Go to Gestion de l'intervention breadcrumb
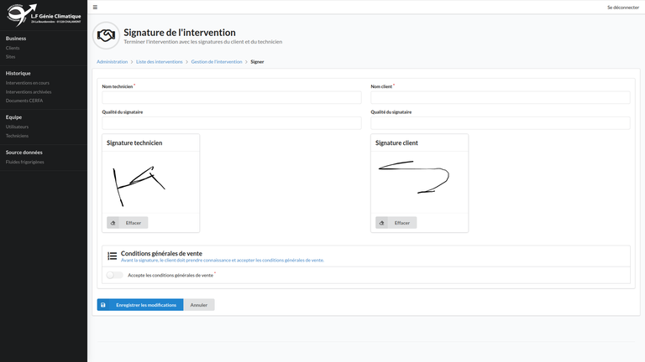Image resolution: width=645 pixels, height=362 pixels. pyautogui.click(x=217, y=61)
